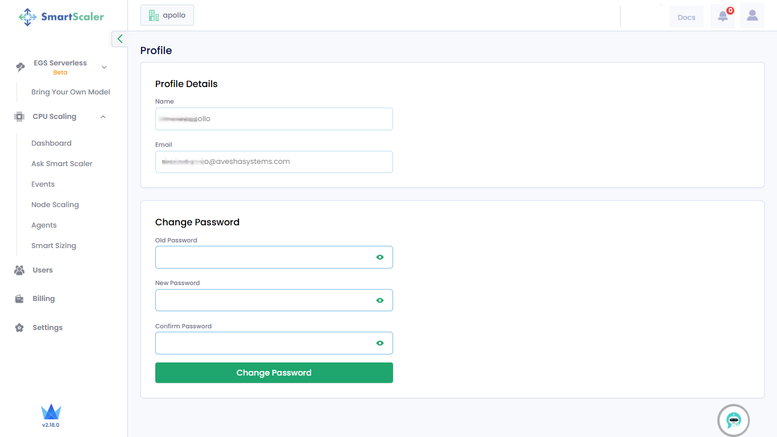Click the Settings gear icon
777x437 pixels.
[19, 328]
